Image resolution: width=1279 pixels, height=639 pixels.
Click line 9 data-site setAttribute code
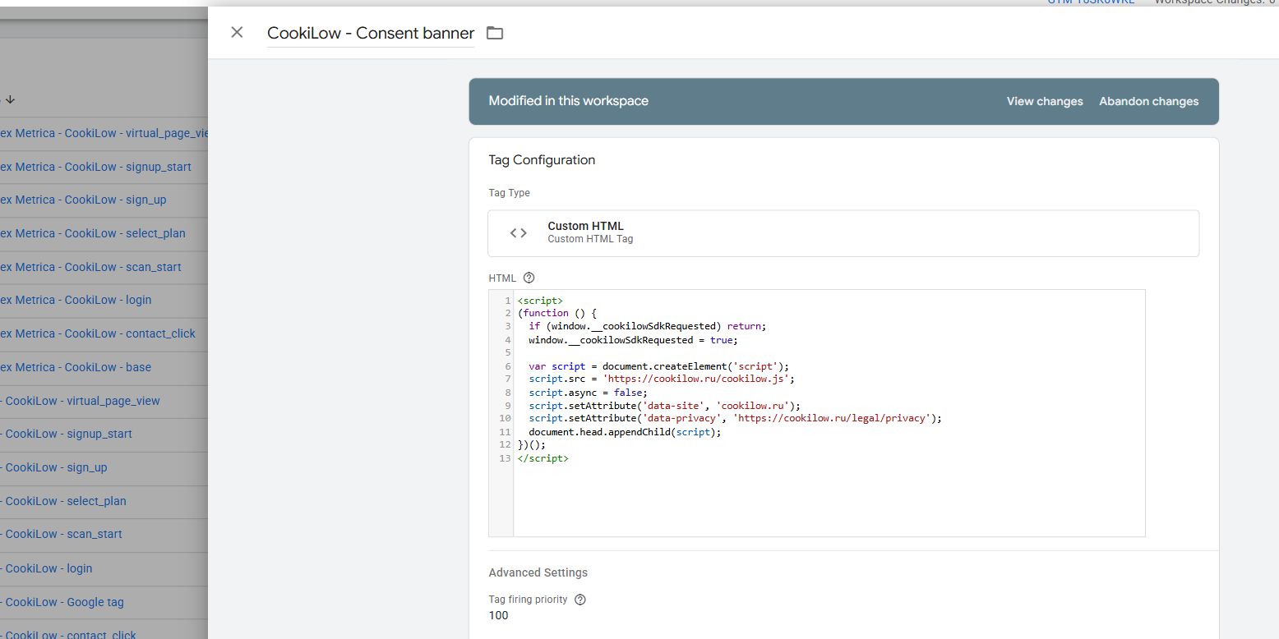point(664,405)
